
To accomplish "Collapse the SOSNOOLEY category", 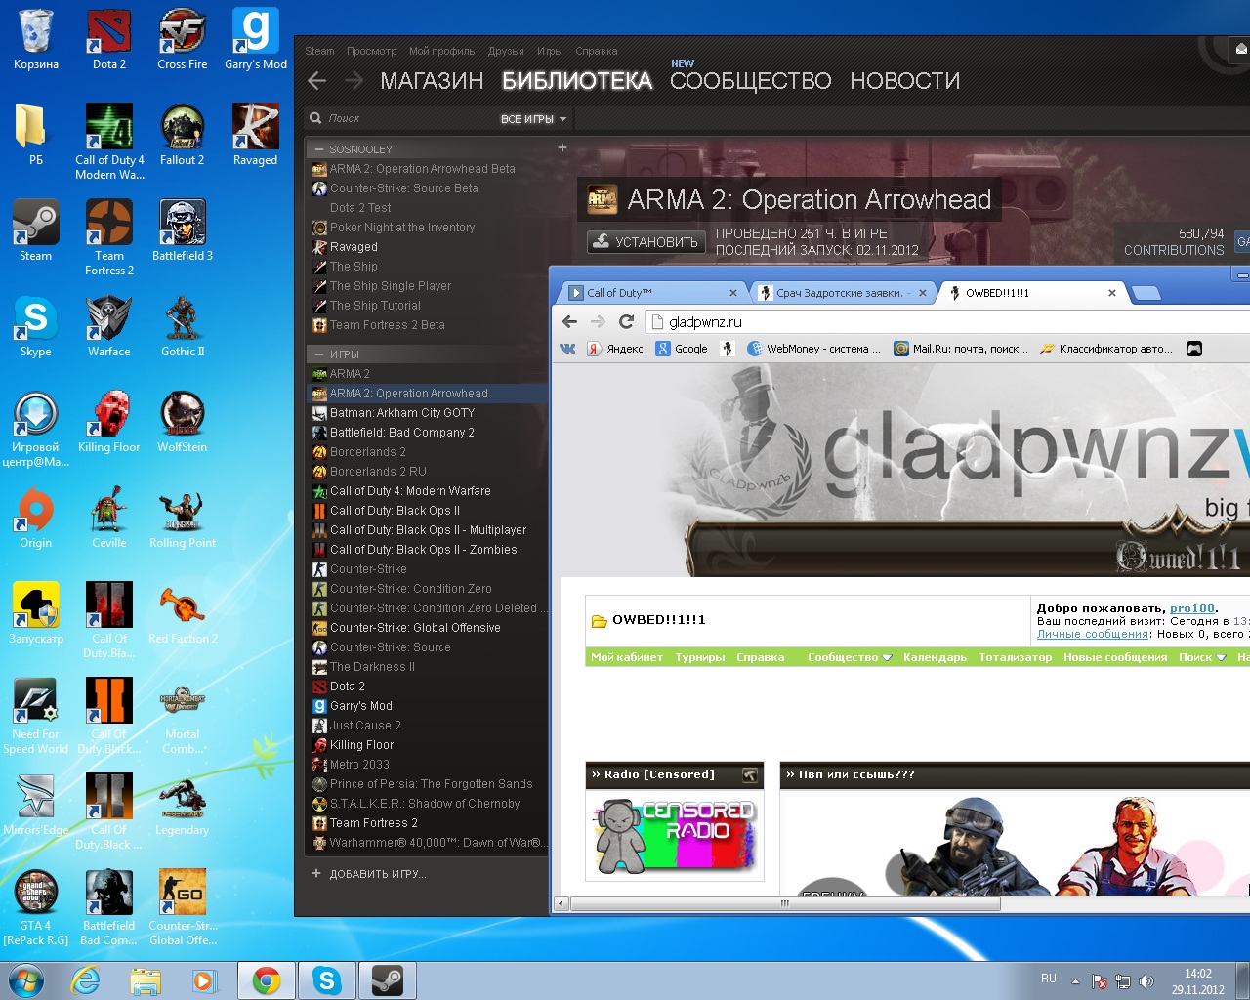I will coord(319,149).
